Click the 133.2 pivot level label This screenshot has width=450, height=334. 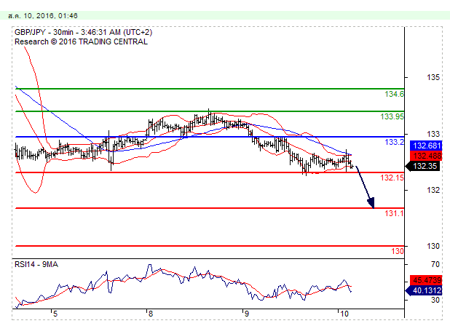pyautogui.click(x=394, y=142)
